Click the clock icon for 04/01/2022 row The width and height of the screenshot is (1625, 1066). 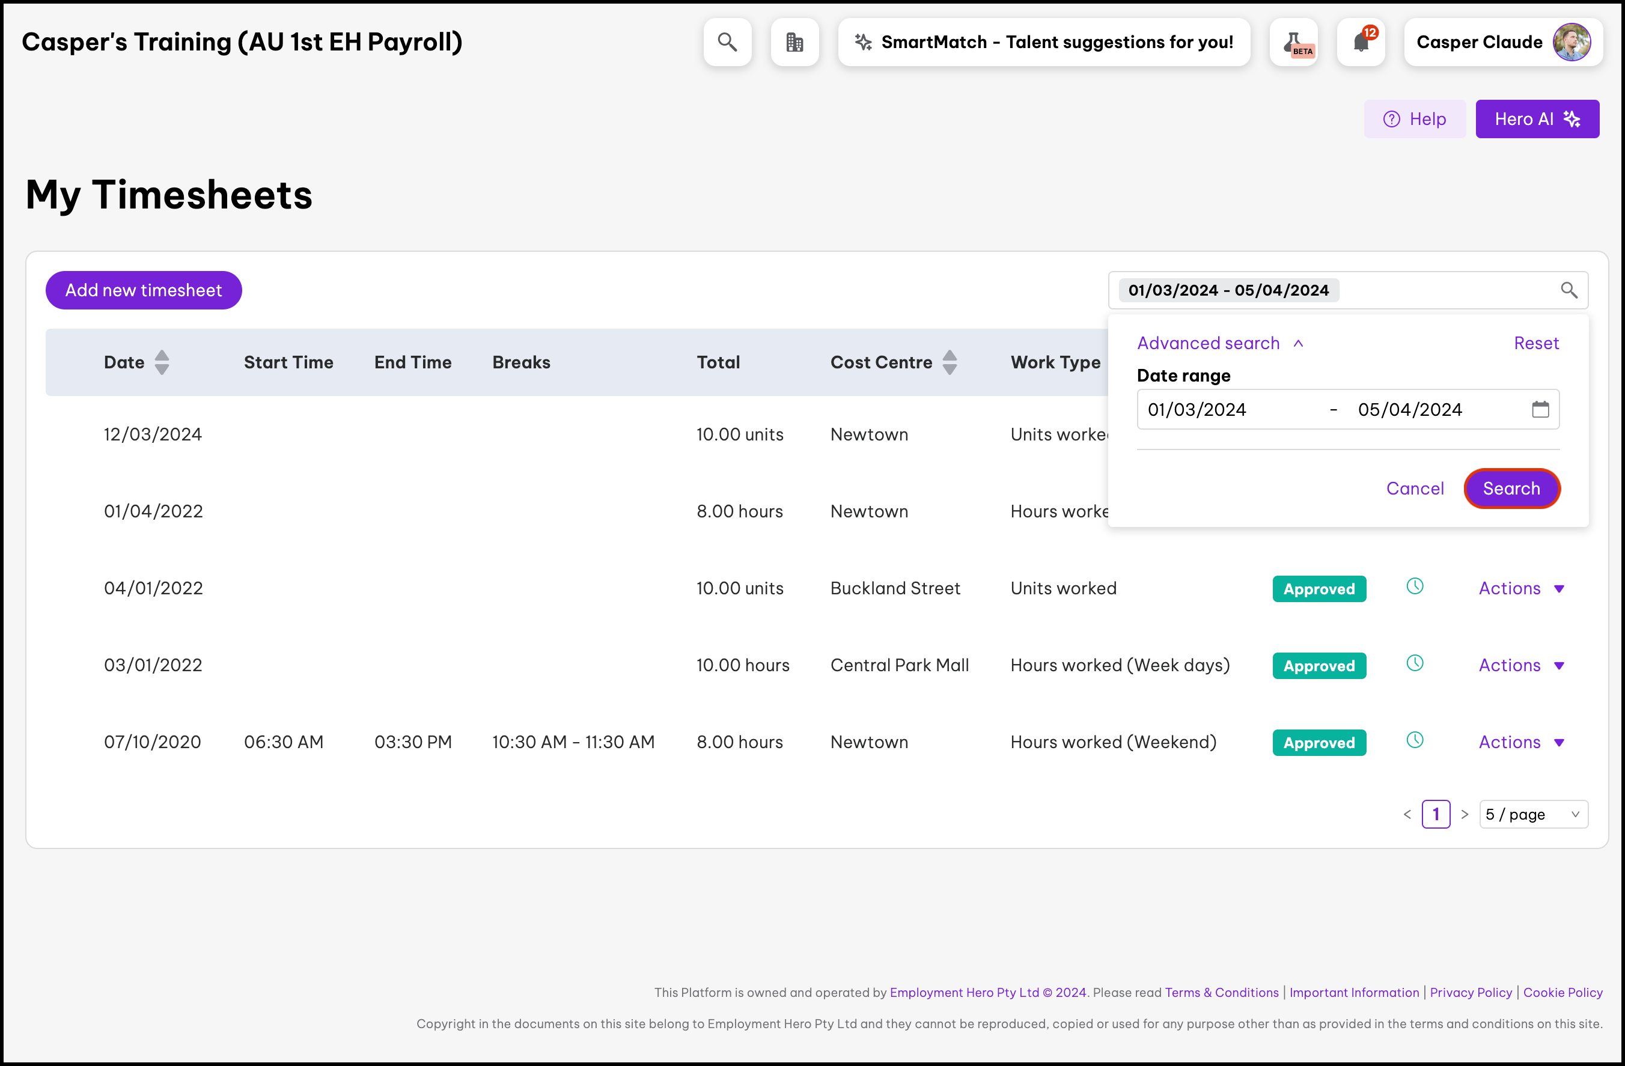click(x=1415, y=586)
